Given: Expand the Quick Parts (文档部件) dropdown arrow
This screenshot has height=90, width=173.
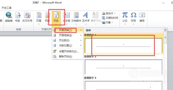Looking at the screenshot, I should tap(76, 24).
